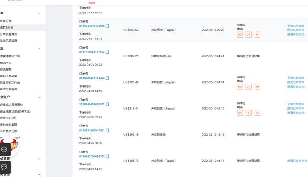Click the amount US $660.52
The height and width of the screenshot is (177, 308).
131,30
